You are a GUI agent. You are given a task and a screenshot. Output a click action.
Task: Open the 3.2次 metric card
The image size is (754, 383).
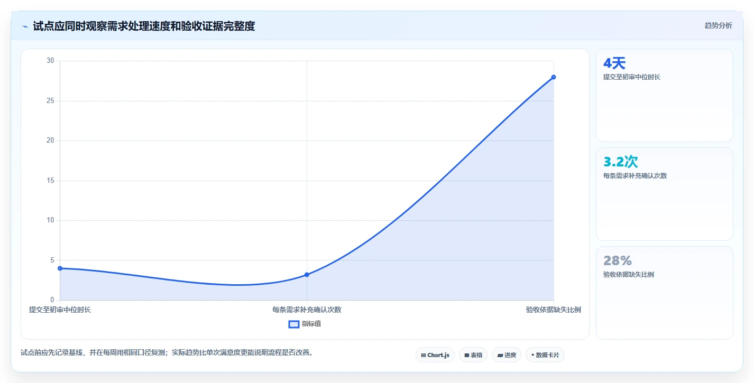(665, 194)
